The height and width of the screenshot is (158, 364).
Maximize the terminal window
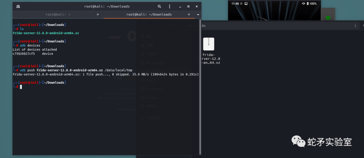point(188,6)
